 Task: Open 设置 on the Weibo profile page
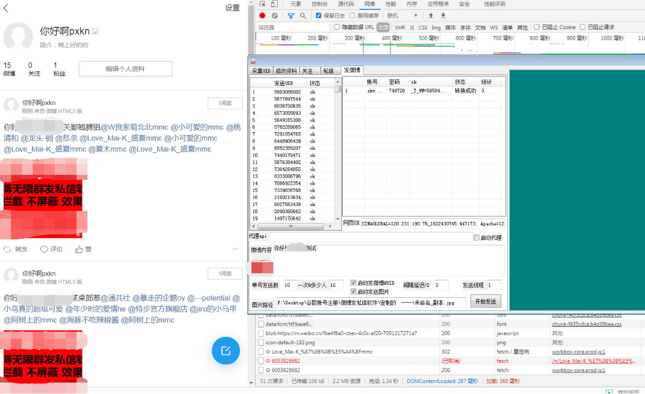coord(232,8)
